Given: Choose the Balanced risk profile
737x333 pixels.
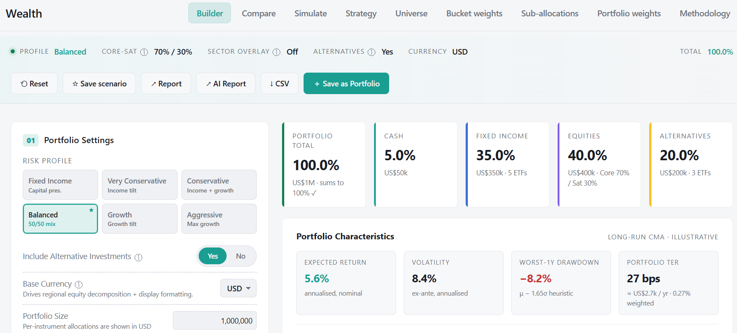Looking at the screenshot, I should 60,219.
